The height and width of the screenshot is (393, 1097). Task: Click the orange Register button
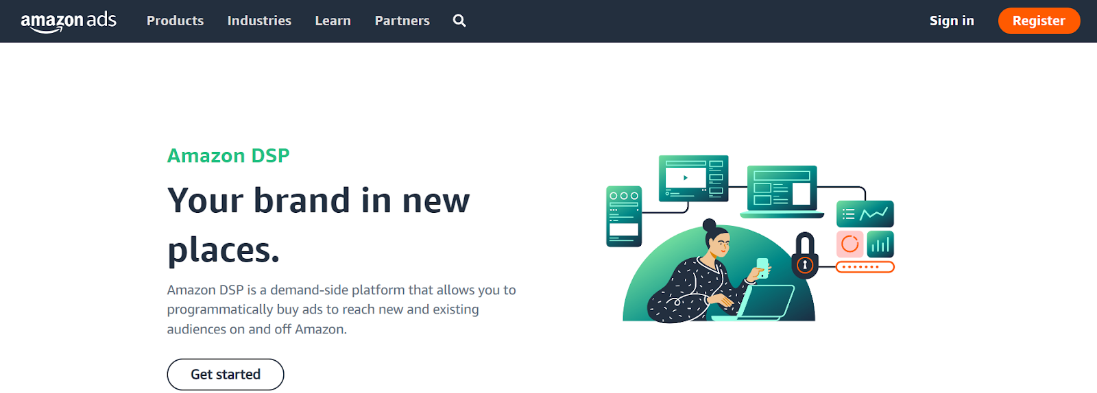pos(1039,21)
